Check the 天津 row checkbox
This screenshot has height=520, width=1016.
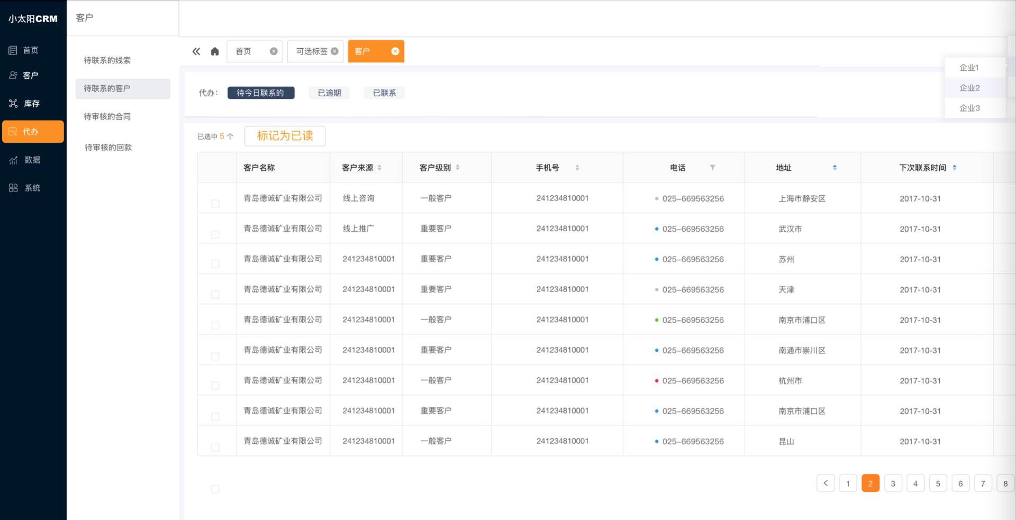[x=215, y=295]
